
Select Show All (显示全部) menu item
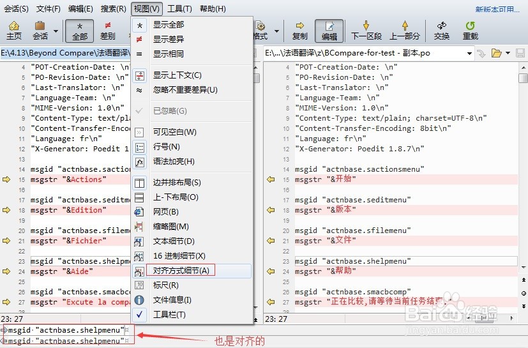pos(192,25)
